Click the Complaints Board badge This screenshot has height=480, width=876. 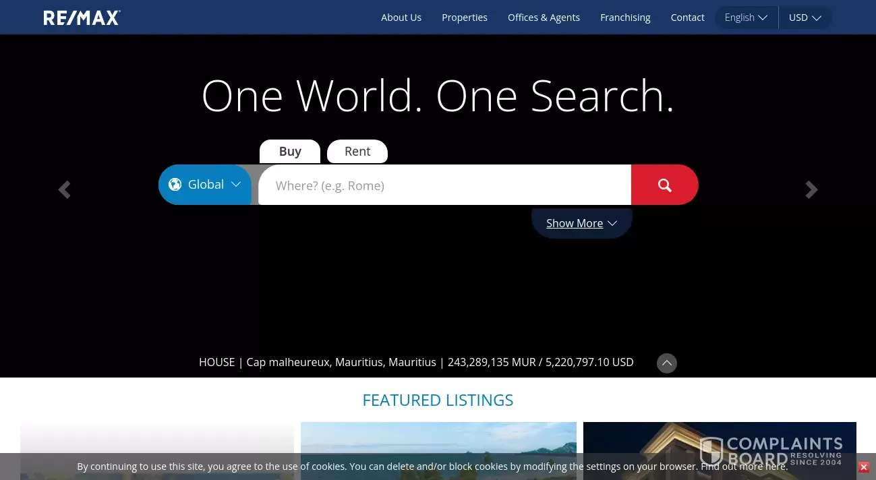point(773,452)
